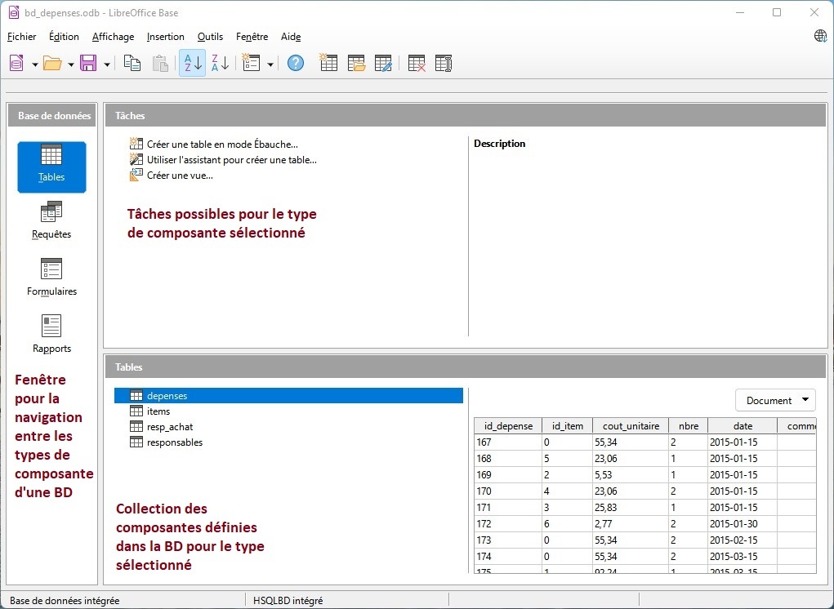
Task: Click 'Créer une table en mode Ébauche...'
Action: coord(221,144)
